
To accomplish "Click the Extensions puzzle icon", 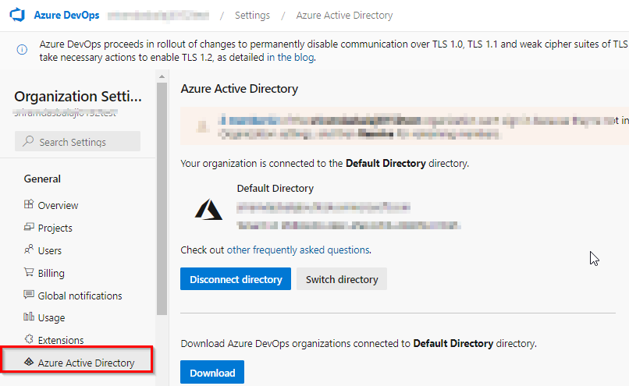I will click(29, 339).
